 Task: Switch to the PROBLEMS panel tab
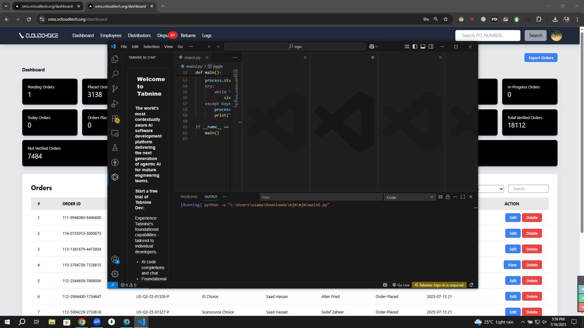(x=189, y=197)
